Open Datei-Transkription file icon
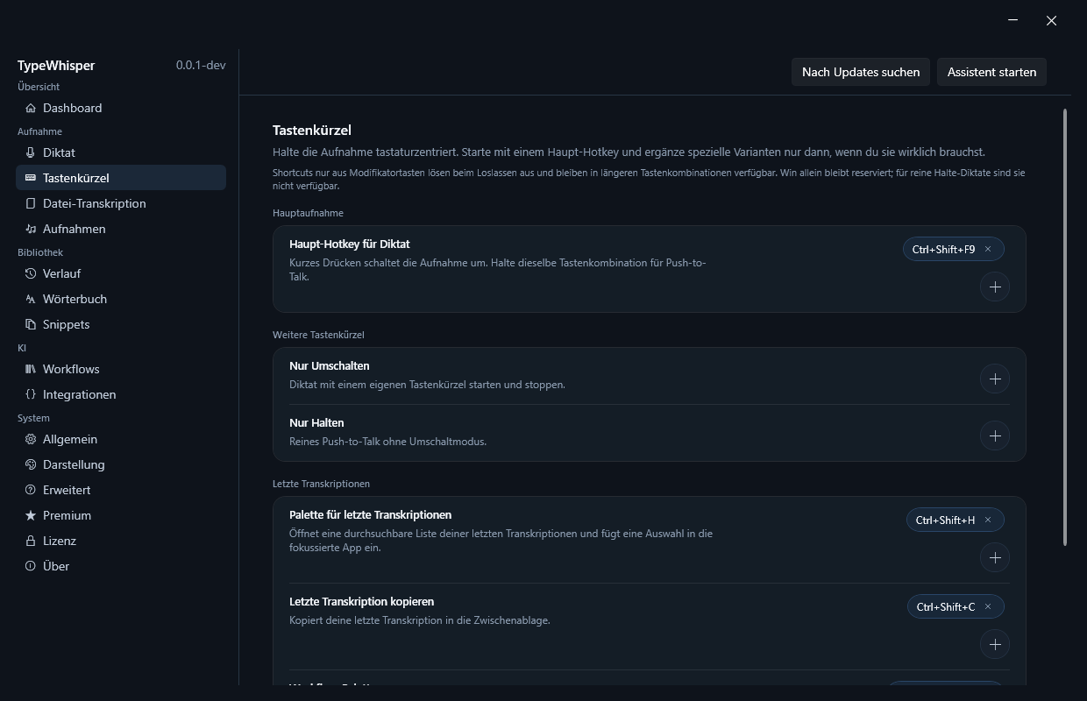Screen dimensions: 1087x701 [31, 203]
